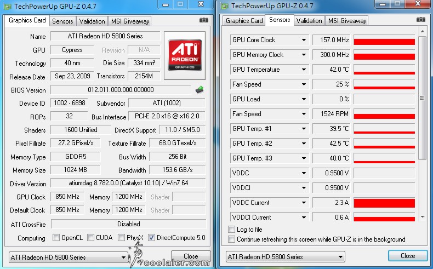Open the VDDCI Current sensor dropdown
This screenshot has width=433, height=269.
(x=304, y=218)
